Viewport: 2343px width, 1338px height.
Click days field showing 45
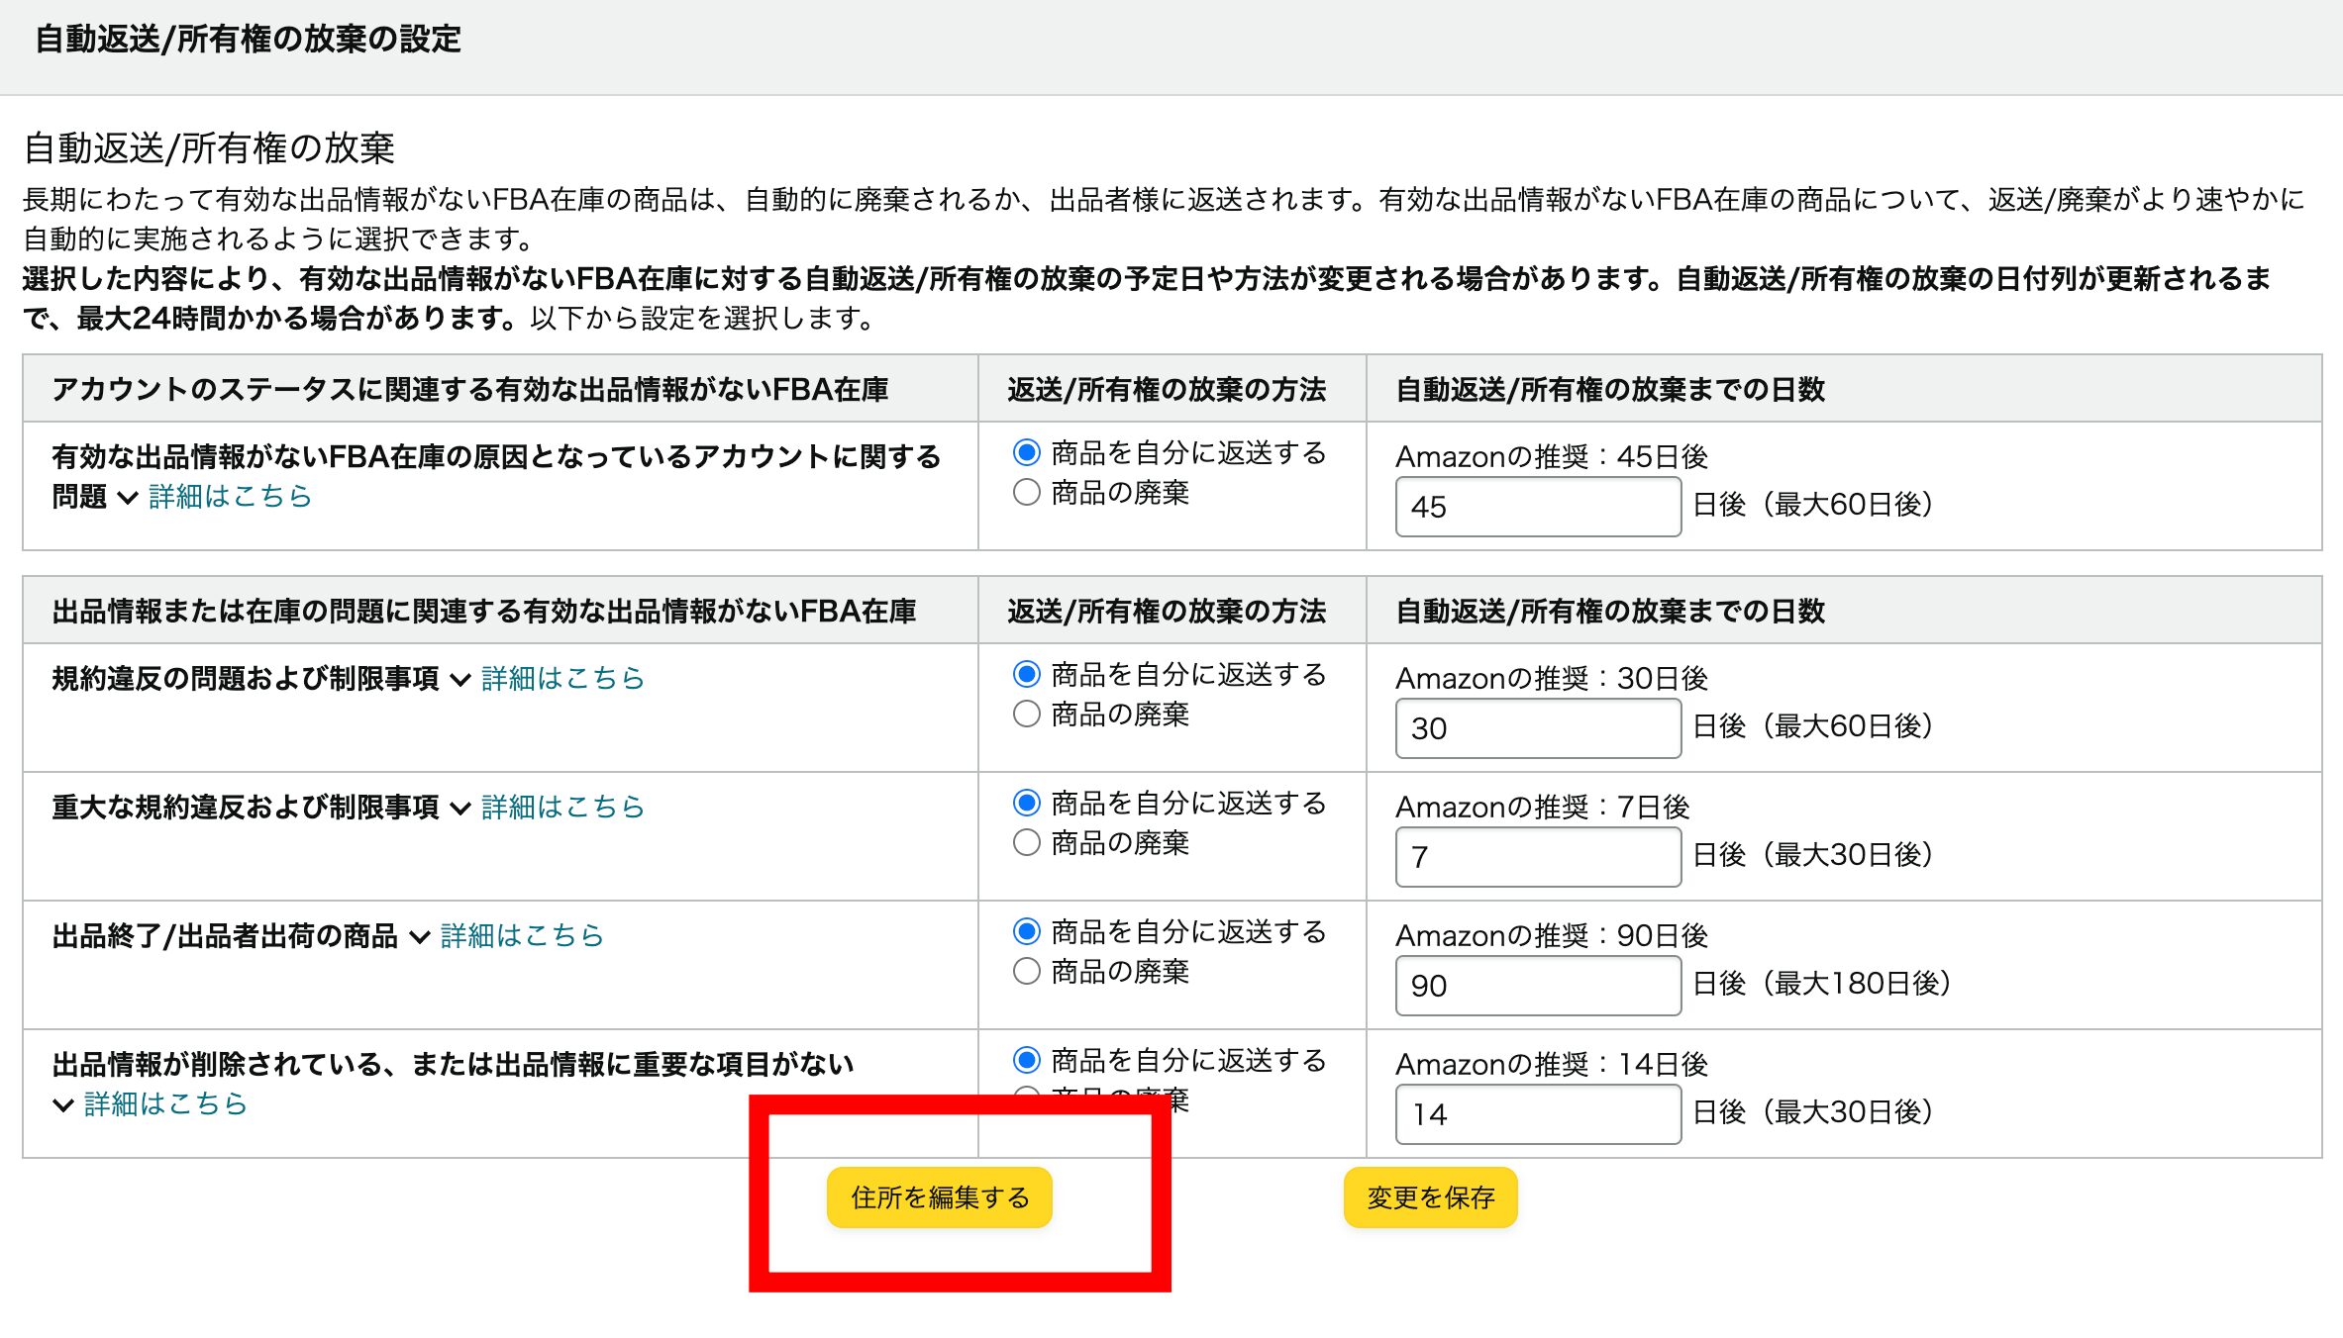(x=1537, y=507)
